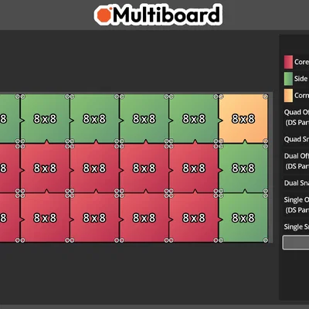
Task: Click the 'Quad Of' (DS Part) row
Action: 296,117
